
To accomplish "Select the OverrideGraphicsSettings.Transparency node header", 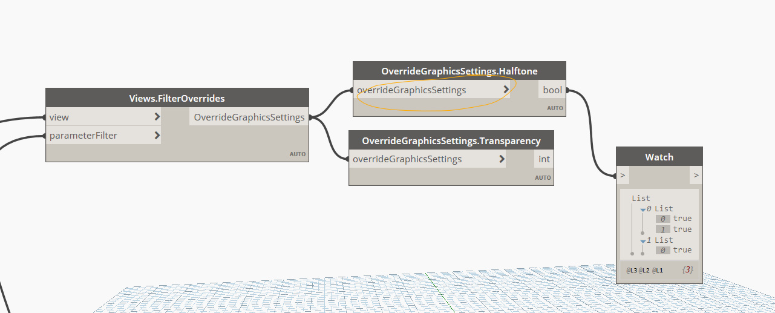I will [451, 140].
